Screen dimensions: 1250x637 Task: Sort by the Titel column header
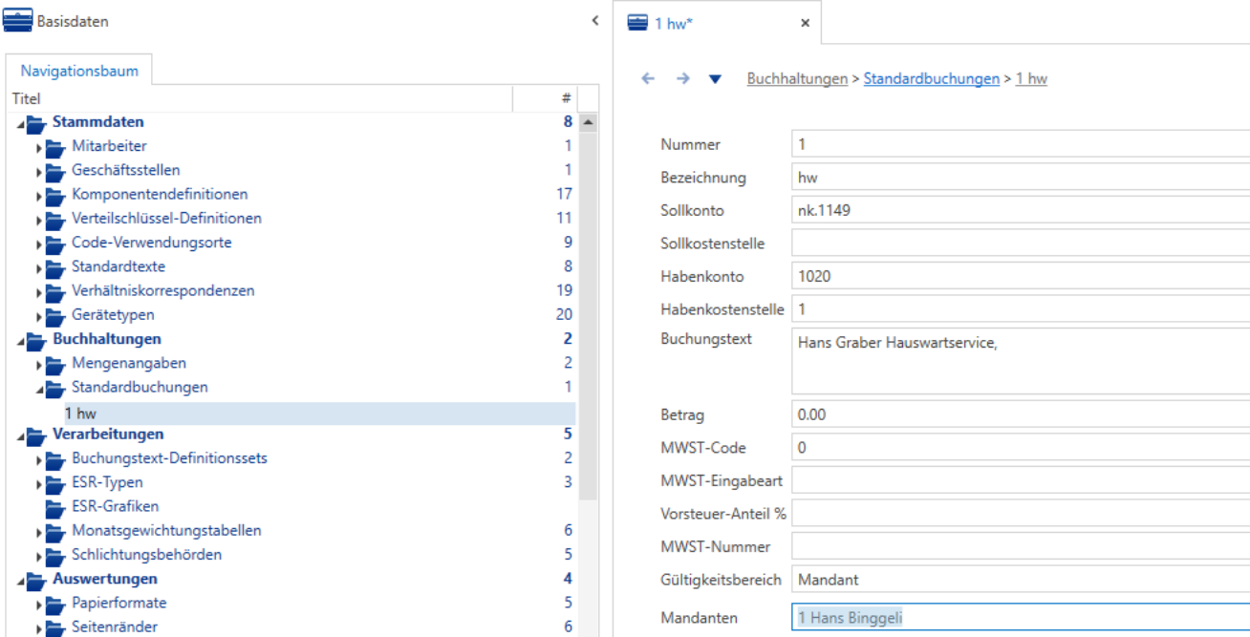[261, 97]
